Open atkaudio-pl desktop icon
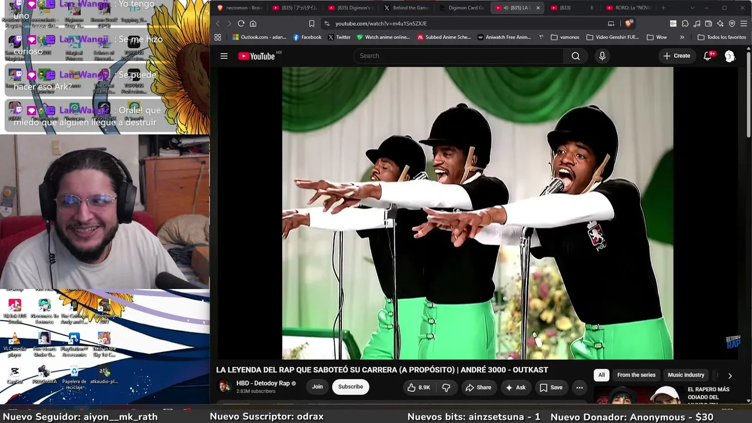 pos(104,375)
